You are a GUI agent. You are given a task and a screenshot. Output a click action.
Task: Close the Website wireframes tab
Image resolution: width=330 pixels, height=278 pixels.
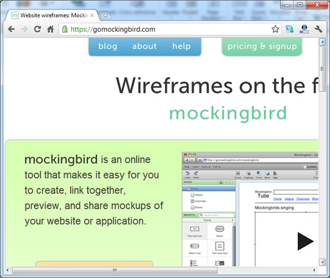click(x=92, y=15)
